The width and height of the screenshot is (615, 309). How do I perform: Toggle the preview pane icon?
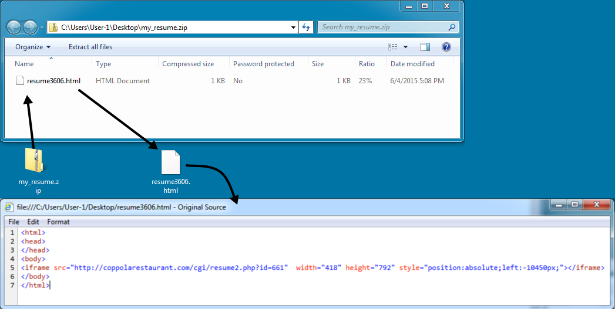(x=425, y=47)
